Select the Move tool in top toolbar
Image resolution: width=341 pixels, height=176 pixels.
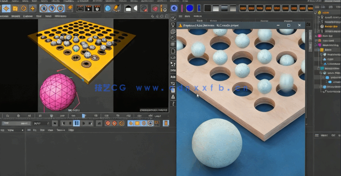6,8
